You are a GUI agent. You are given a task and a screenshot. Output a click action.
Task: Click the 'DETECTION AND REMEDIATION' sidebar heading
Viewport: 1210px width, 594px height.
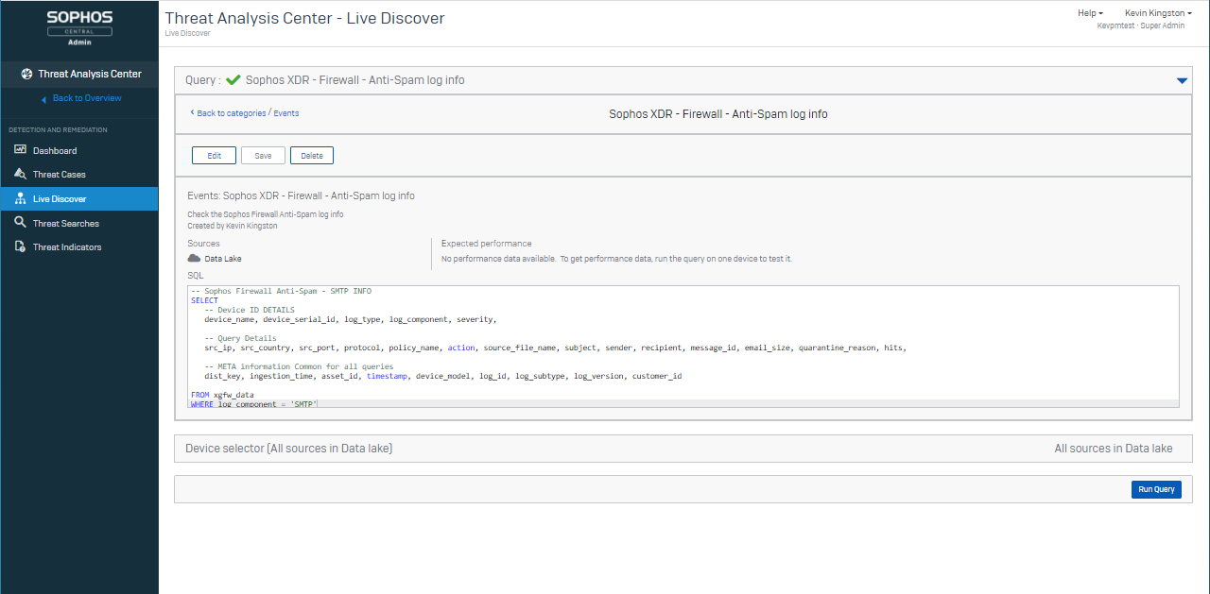(x=58, y=129)
